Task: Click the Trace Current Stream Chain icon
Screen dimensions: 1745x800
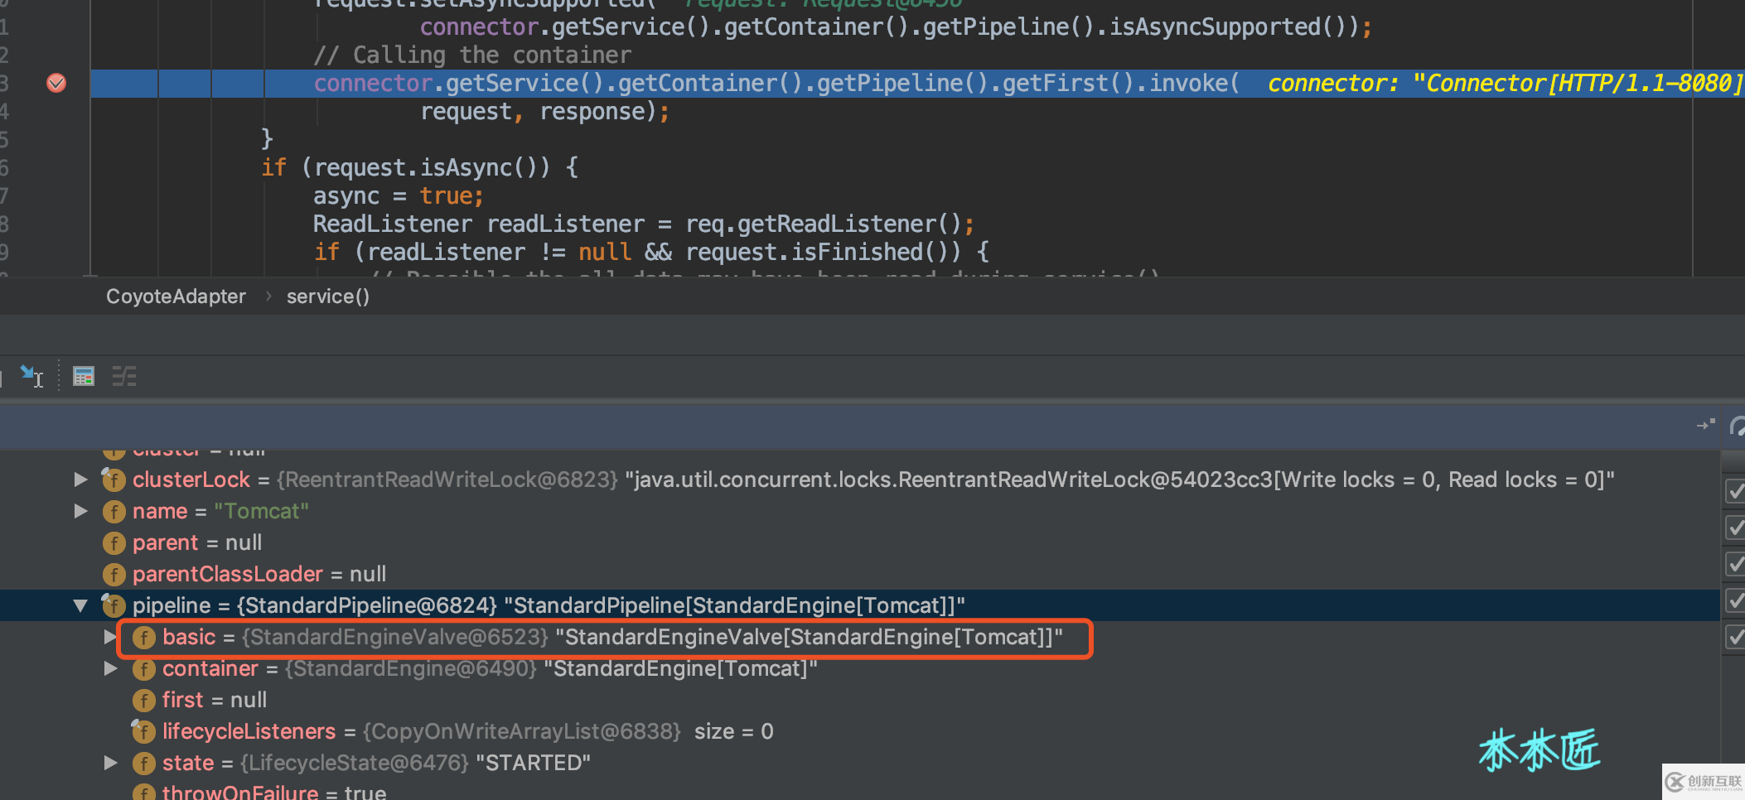Action: coord(124,377)
